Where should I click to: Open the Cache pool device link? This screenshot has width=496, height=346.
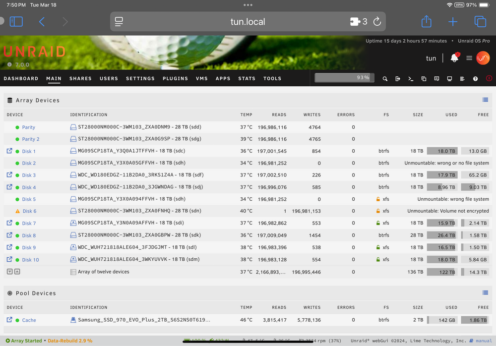(x=29, y=320)
